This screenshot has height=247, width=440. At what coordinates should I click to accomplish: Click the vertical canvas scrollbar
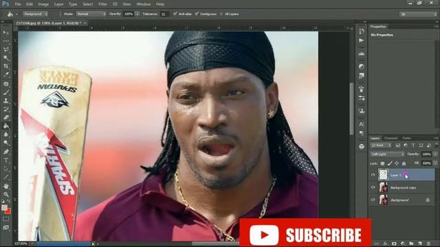[351, 109]
